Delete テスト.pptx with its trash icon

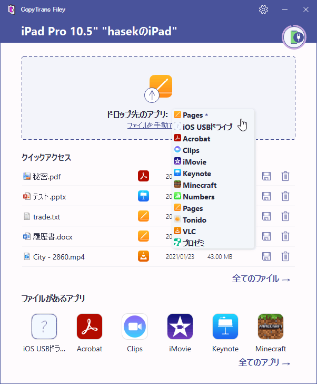coord(285,196)
